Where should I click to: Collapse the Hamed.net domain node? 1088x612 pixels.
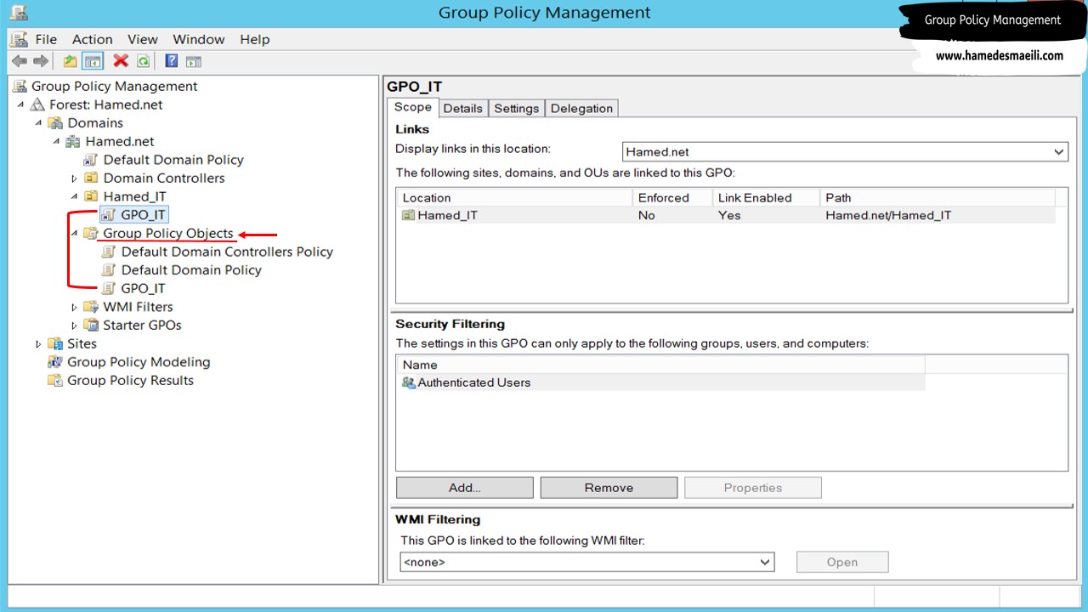tap(57, 142)
